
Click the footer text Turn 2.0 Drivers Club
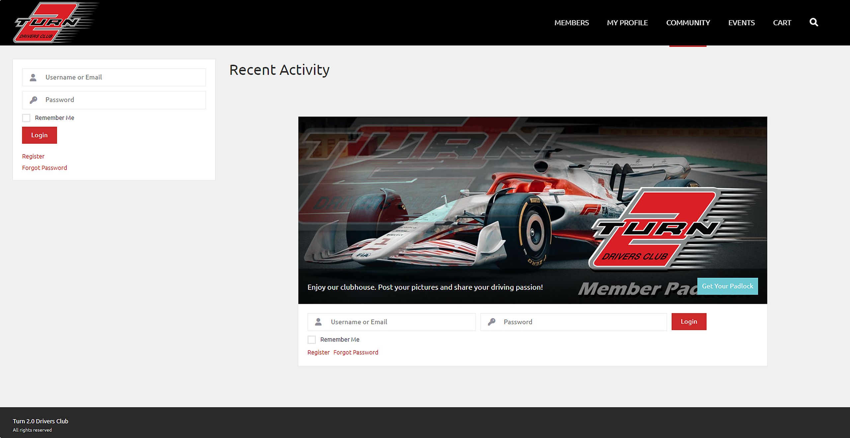pyautogui.click(x=41, y=421)
